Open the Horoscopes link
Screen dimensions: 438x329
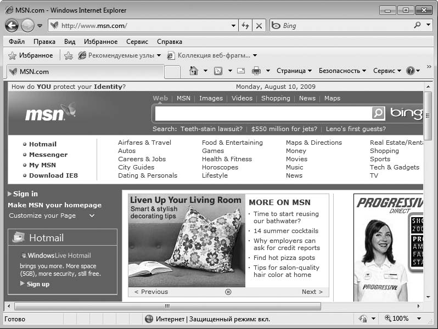[x=220, y=167]
